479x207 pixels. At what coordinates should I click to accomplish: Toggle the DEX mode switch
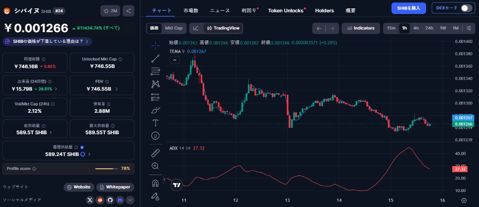[x=466, y=8]
